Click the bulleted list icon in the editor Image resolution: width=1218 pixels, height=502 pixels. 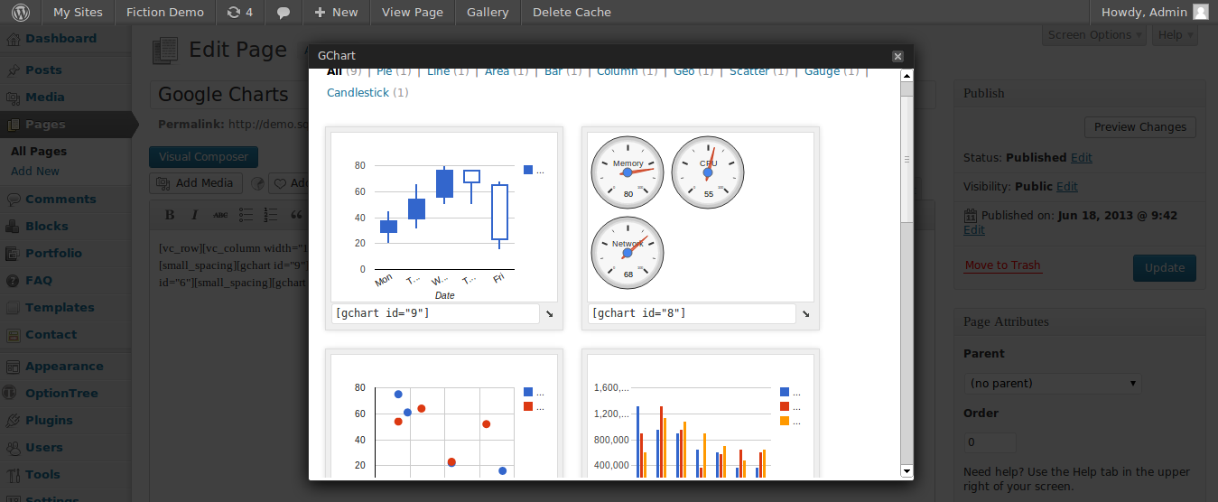[x=246, y=215]
